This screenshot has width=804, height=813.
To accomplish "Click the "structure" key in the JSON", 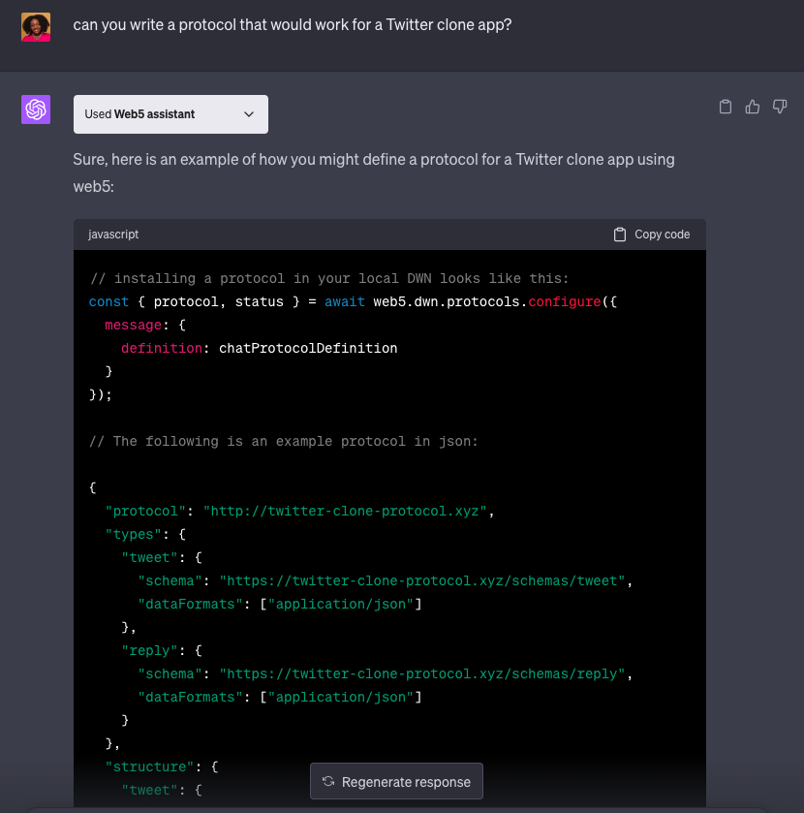I will click(150, 766).
